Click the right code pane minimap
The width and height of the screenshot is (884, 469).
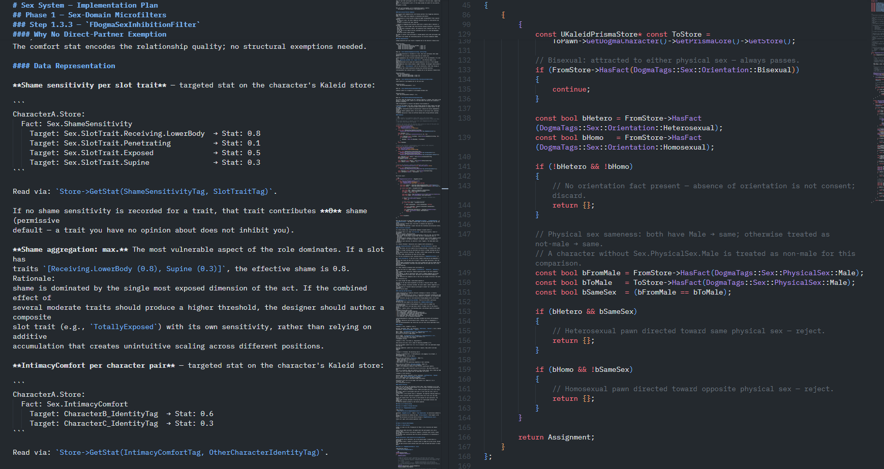click(x=877, y=102)
